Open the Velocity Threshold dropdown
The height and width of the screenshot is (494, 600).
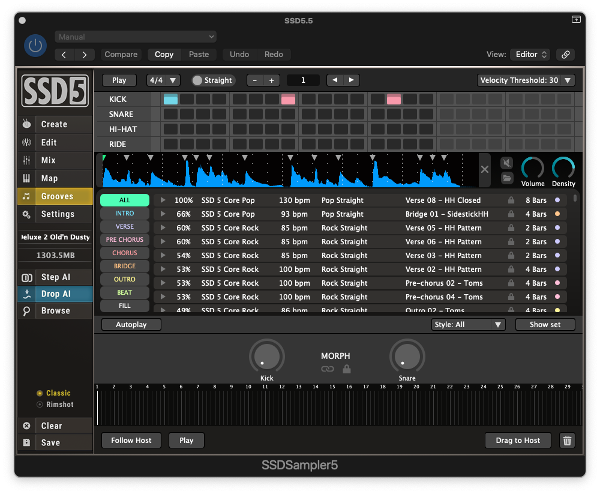click(526, 80)
